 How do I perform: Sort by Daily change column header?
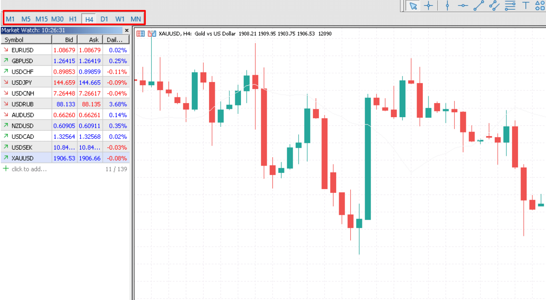[116, 40]
